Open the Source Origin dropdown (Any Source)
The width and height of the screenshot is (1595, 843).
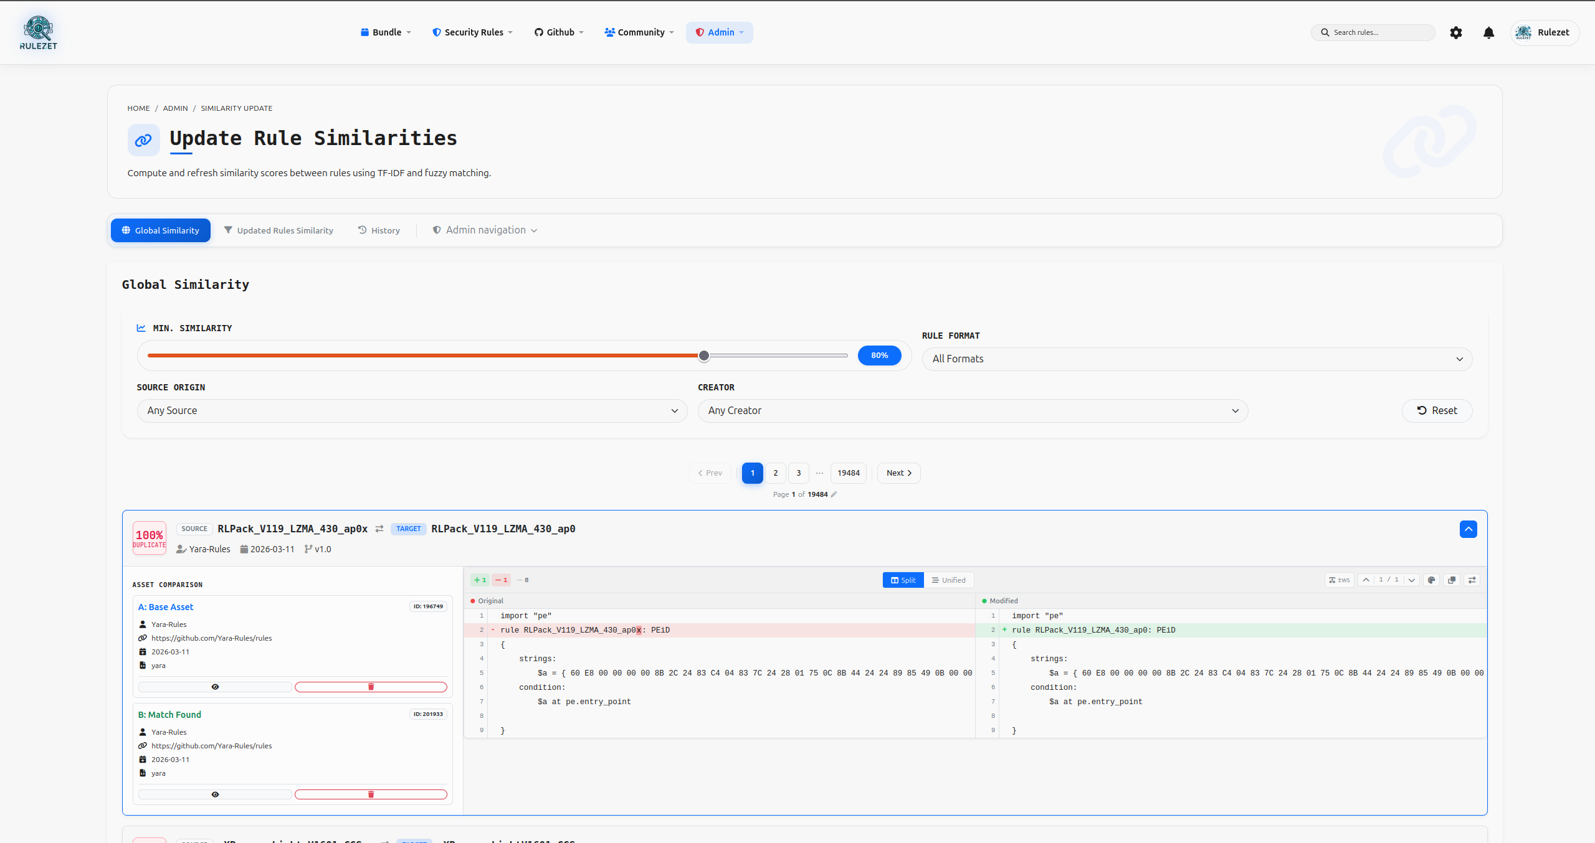pos(412,410)
